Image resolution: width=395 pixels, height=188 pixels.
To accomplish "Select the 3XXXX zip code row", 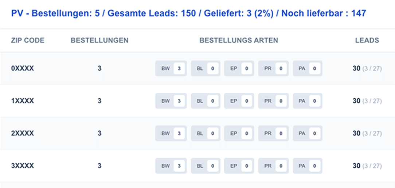I will (x=197, y=166).
